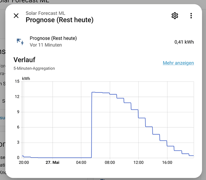The width and height of the screenshot is (206, 180).
Task: Click the 'Verlauf' heading
Action: tap(24, 60)
